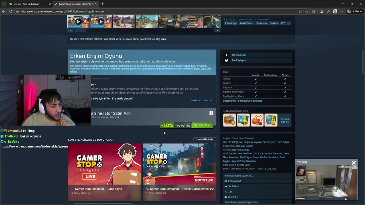Open the site information icon in the address bar

[x=17, y=11]
